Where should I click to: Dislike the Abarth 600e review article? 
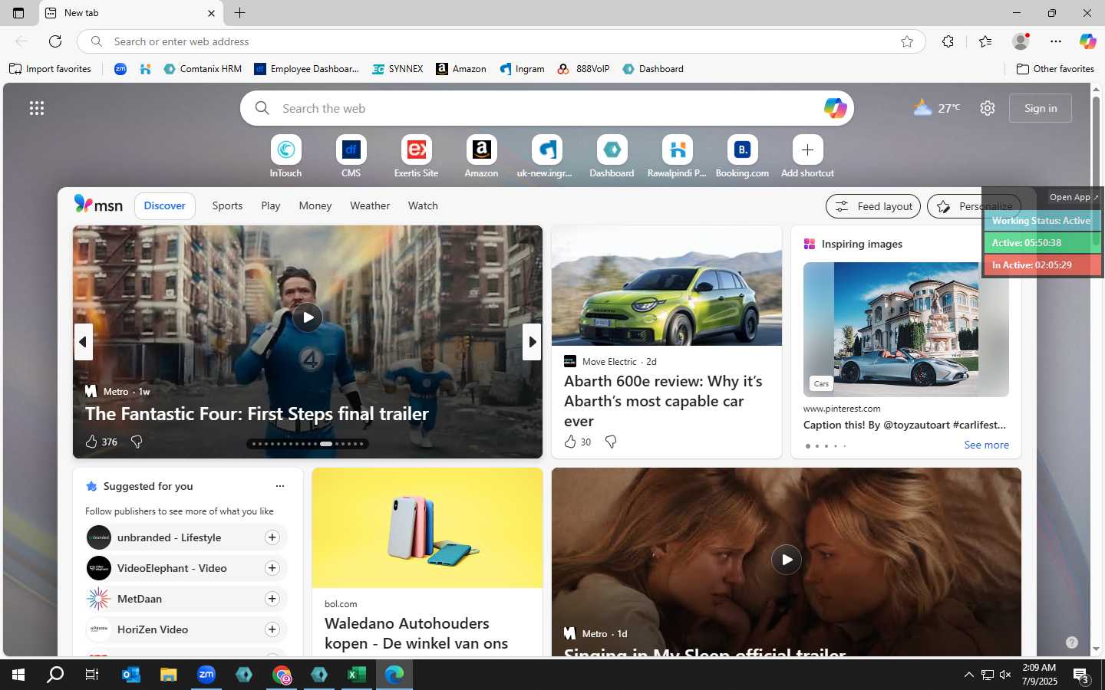click(611, 442)
